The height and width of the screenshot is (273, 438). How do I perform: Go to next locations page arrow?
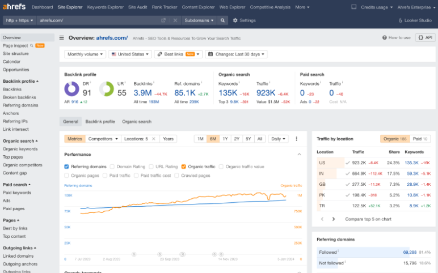point(333,219)
